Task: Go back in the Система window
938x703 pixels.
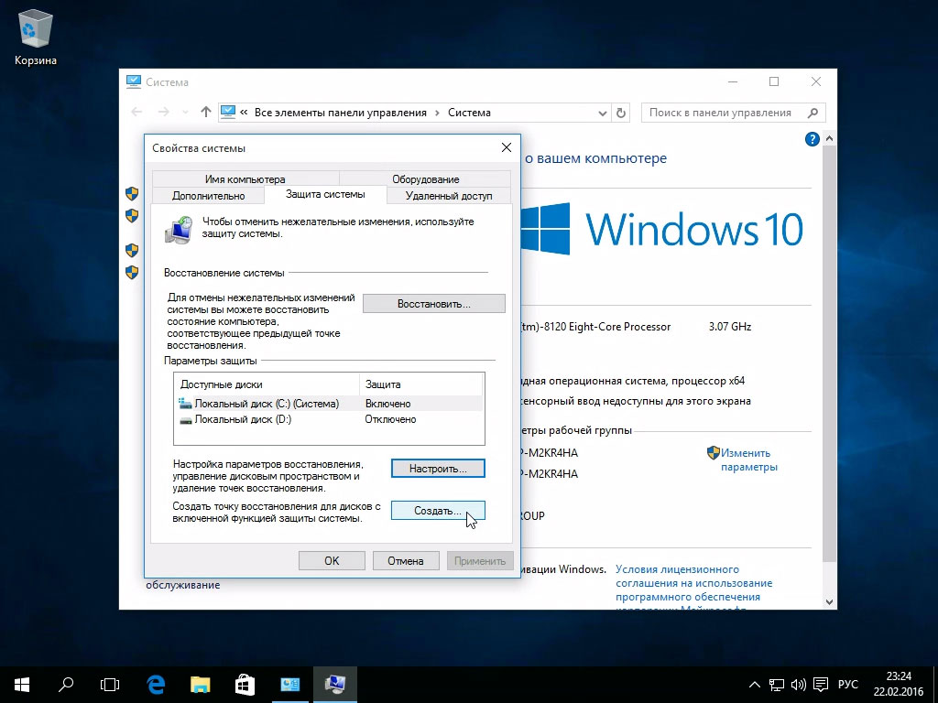Action: 137,112
